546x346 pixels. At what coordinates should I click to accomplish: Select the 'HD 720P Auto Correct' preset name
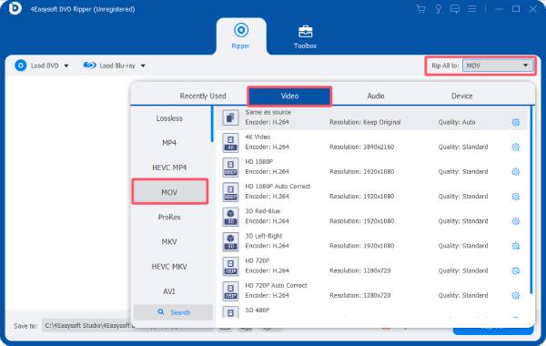point(276,285)
